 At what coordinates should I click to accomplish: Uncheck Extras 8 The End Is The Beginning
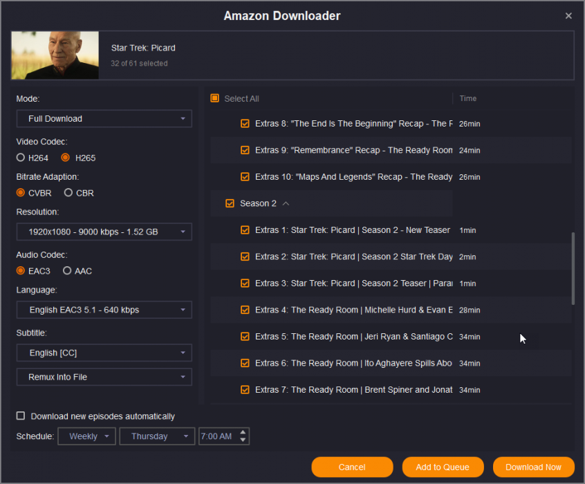[x=245, y=124]
